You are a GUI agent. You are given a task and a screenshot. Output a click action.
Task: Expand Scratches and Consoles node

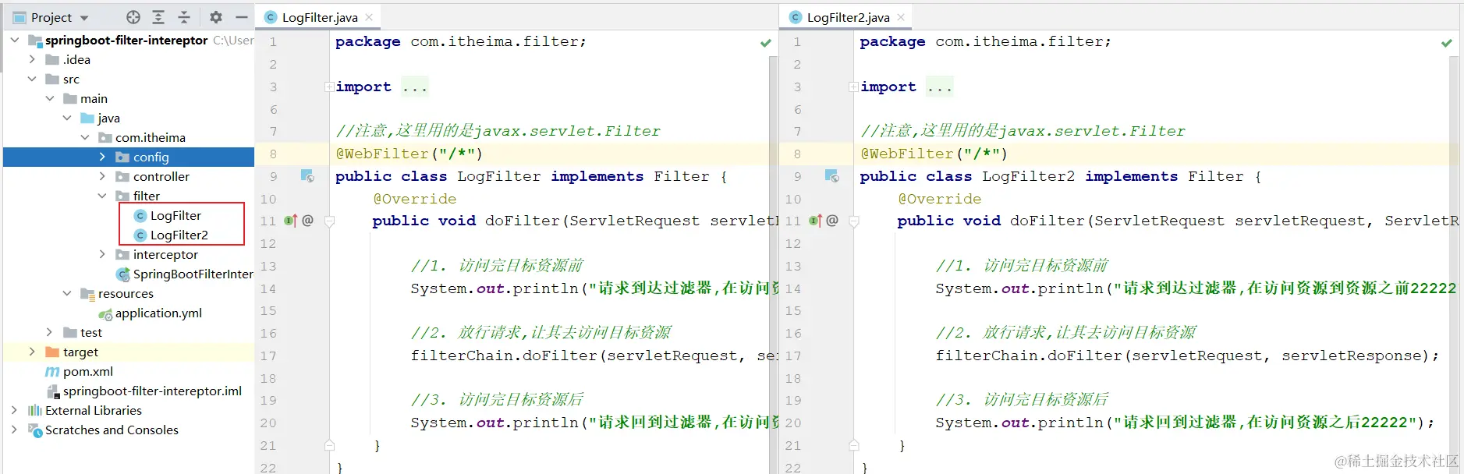coord(14,430)
